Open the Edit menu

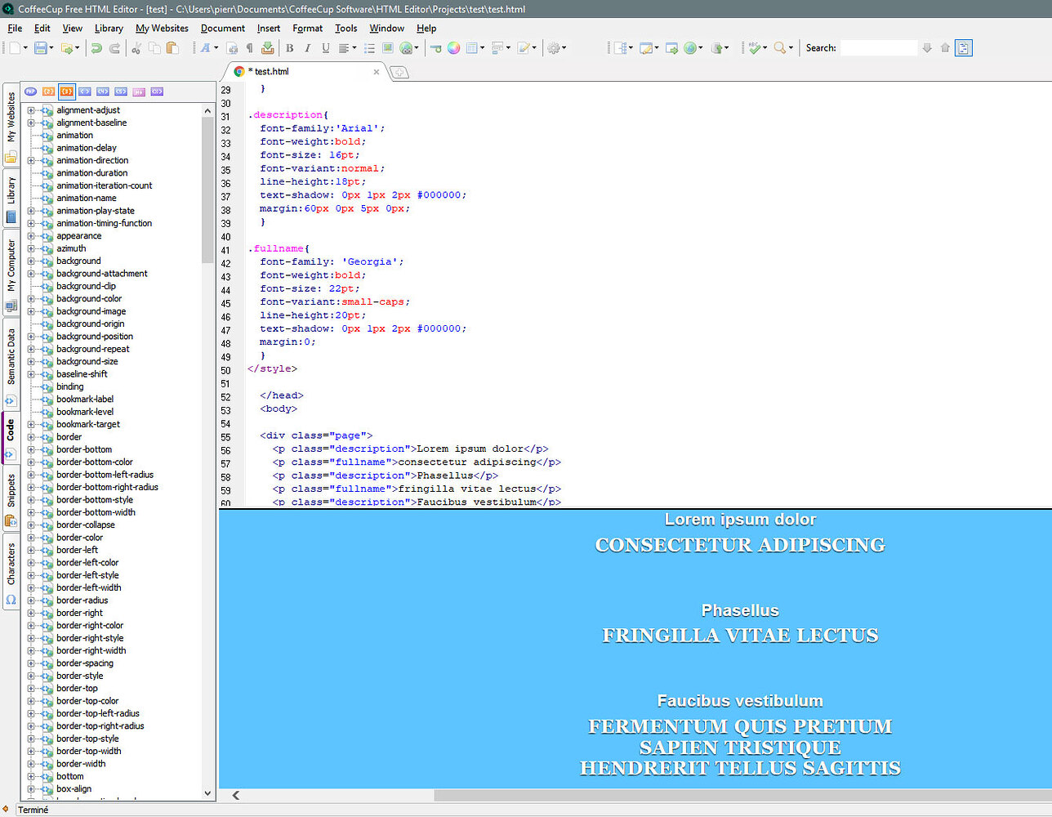click(42, 28)
